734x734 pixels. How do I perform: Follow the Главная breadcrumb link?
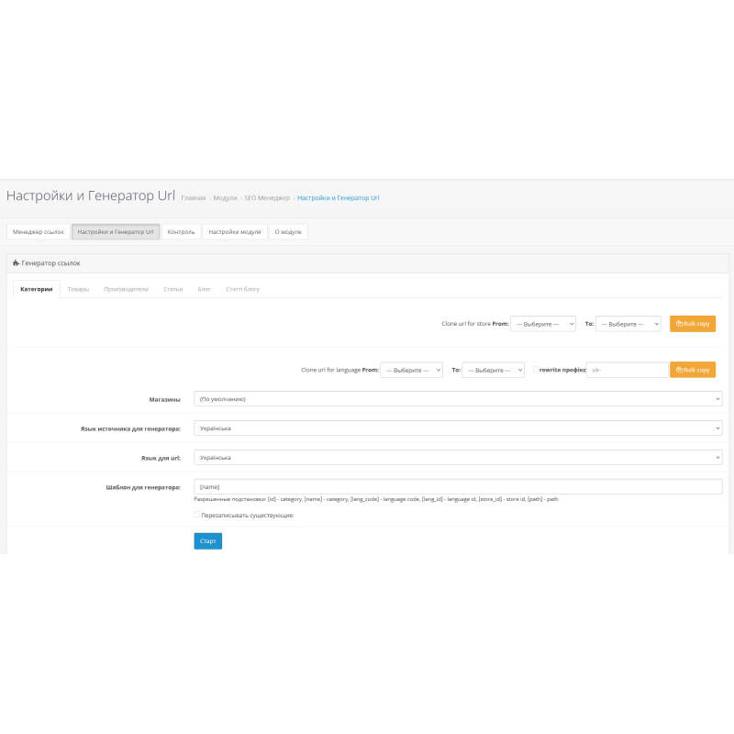[x=192, y=197]
